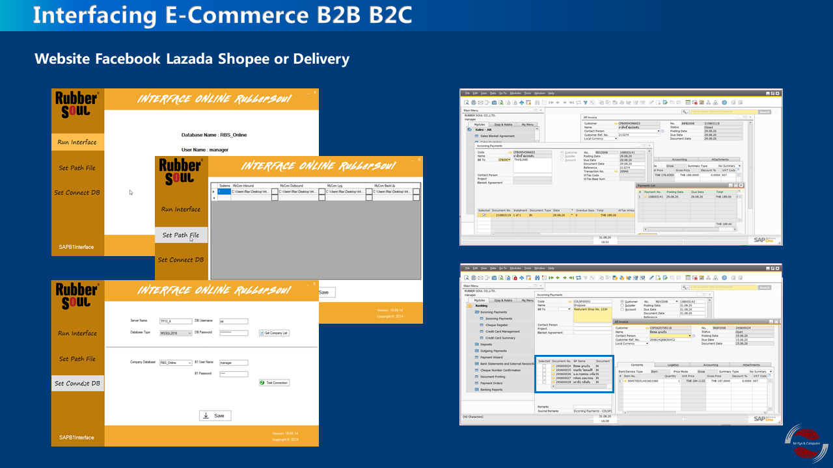
Task: Click Print Preview icon in SAP window with Payments List
Action: pyautogui.click(x=467, y=102)
